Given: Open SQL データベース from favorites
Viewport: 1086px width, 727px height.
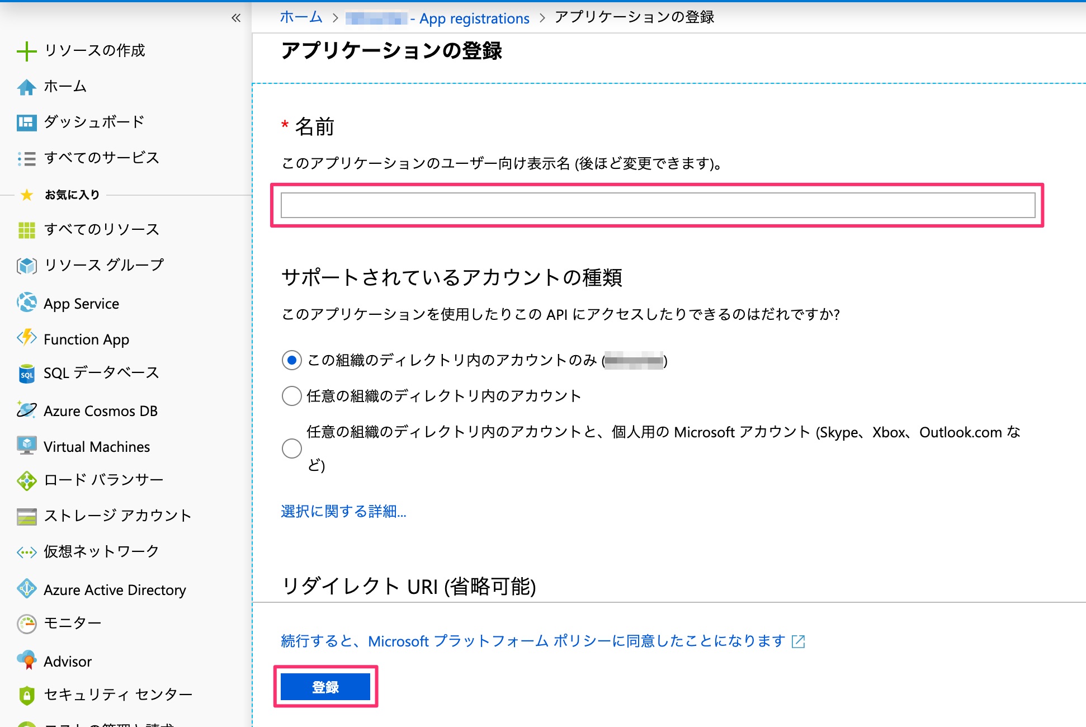Looking at the screenshot, I should coord(101,373).
